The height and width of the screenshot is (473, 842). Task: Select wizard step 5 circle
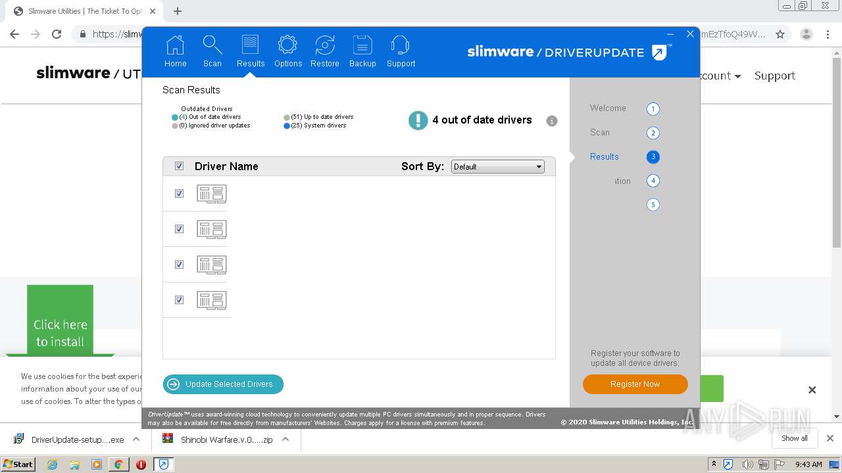coord(653,205)
